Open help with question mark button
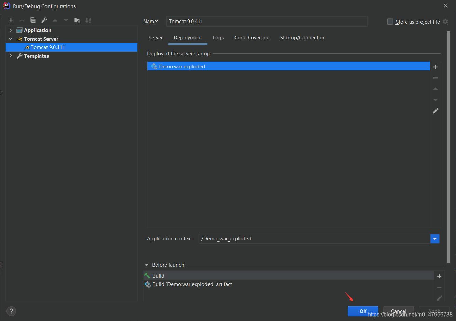456x321 pixels. (x=11, y=311)
